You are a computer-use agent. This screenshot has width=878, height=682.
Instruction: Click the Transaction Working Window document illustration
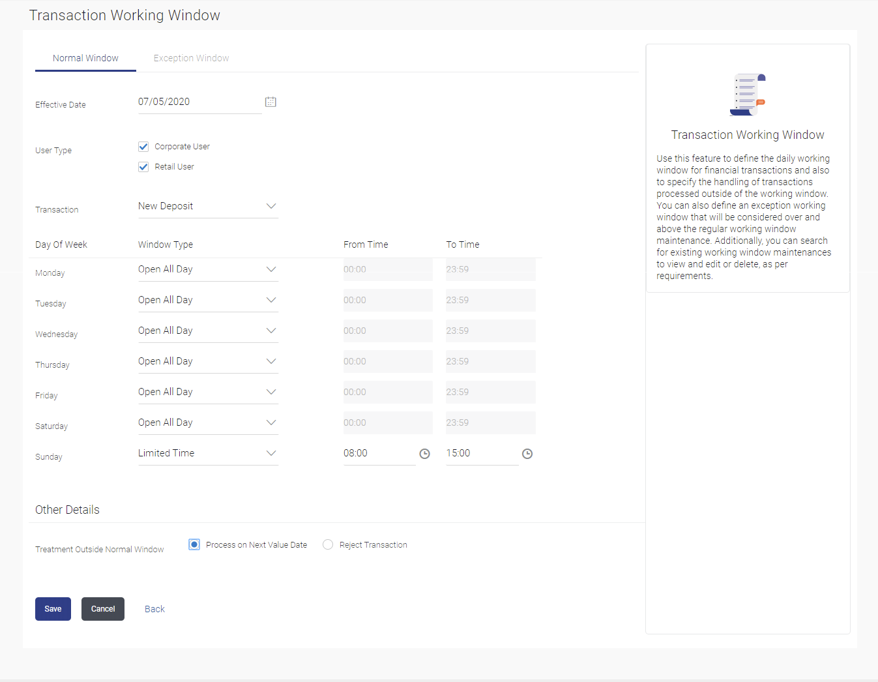pyautogui.click(x=748, y=95)
